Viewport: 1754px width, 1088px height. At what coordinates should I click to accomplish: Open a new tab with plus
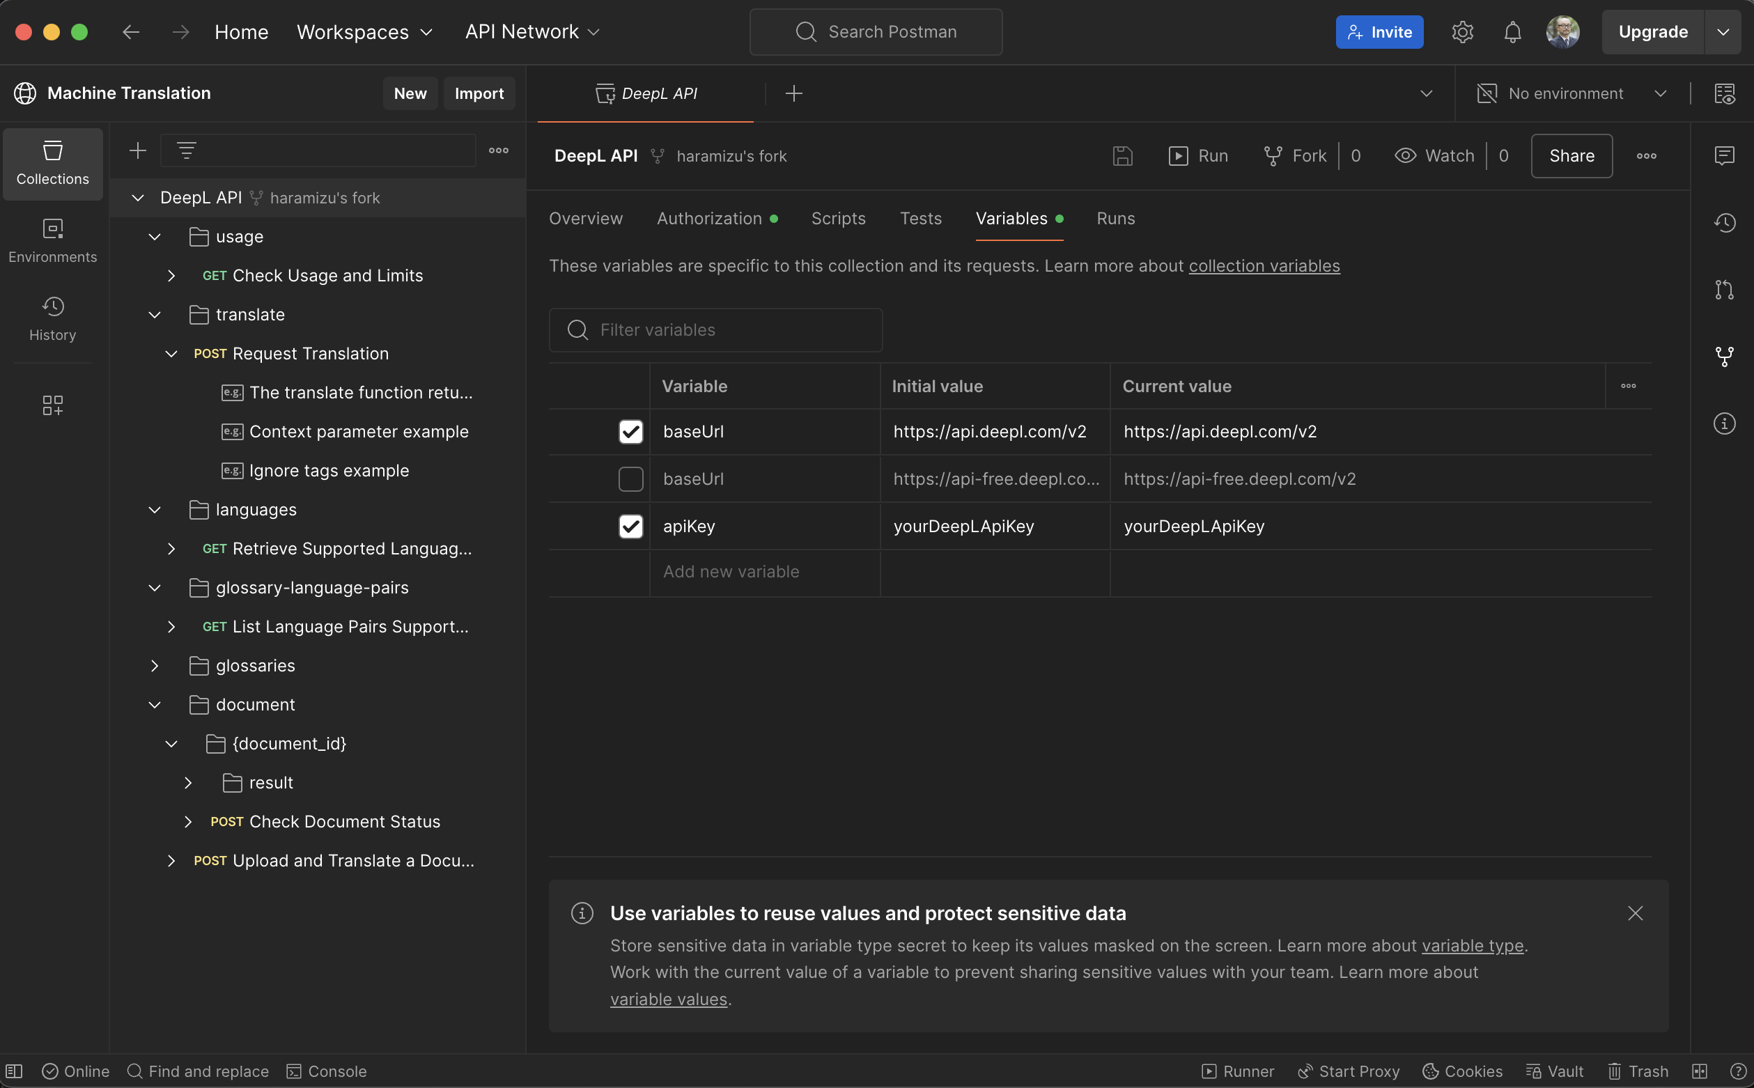click(x=793, y=93)
